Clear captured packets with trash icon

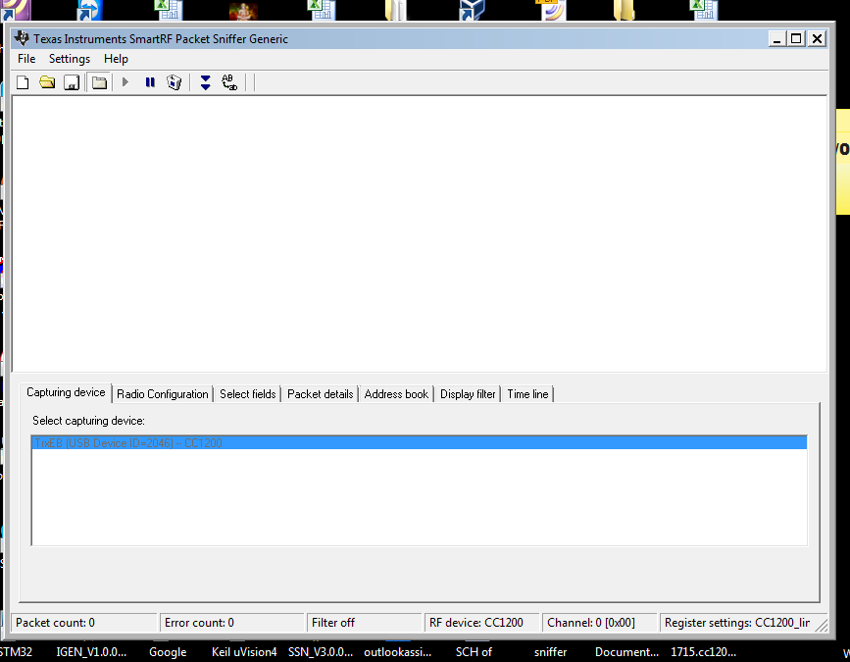pos(174,82)
